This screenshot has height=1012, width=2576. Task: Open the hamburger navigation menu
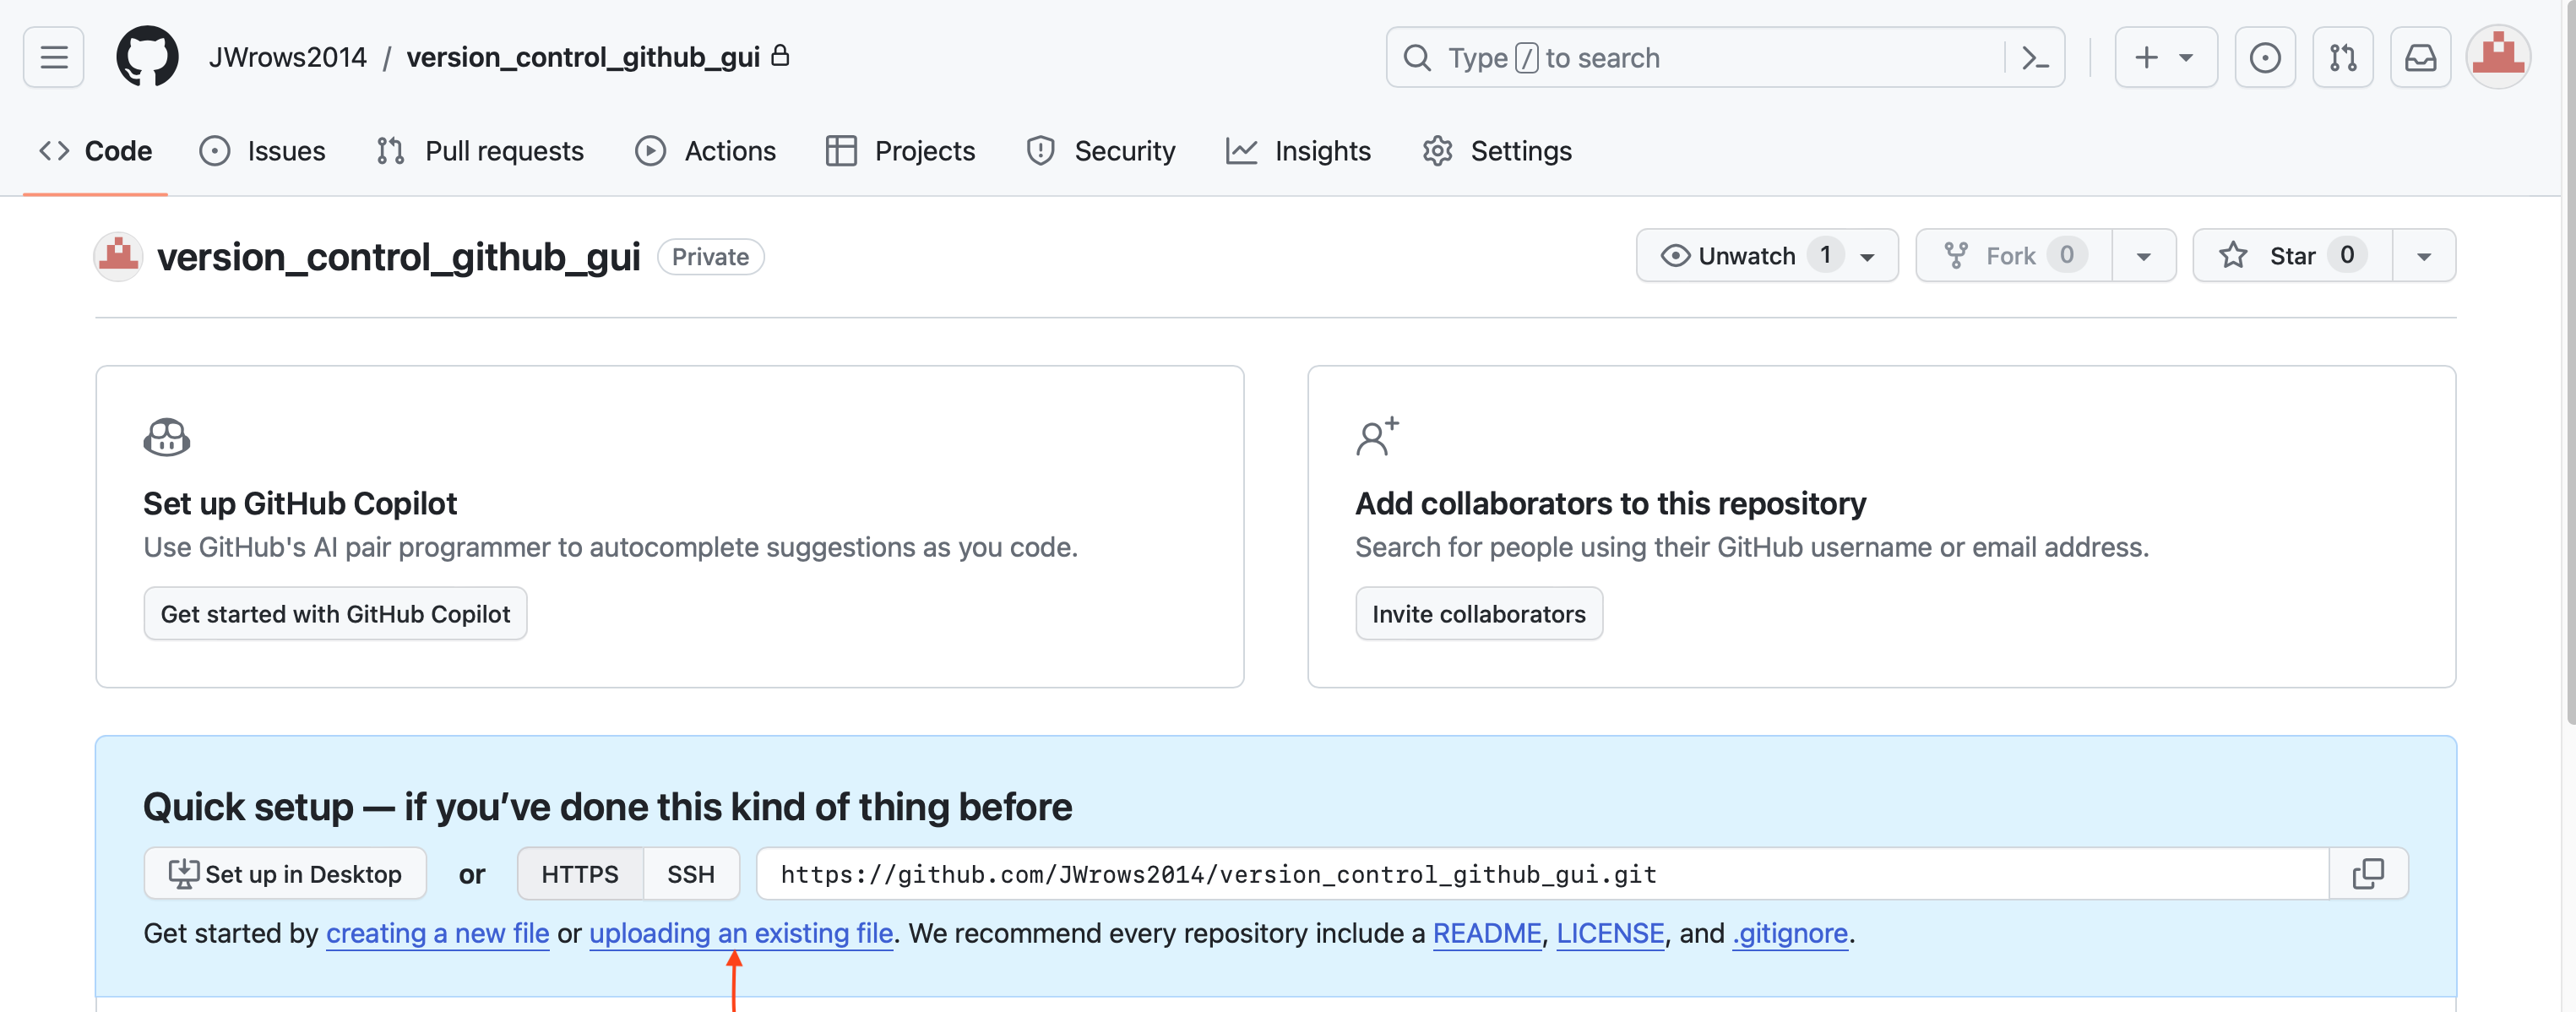[54, 58]
